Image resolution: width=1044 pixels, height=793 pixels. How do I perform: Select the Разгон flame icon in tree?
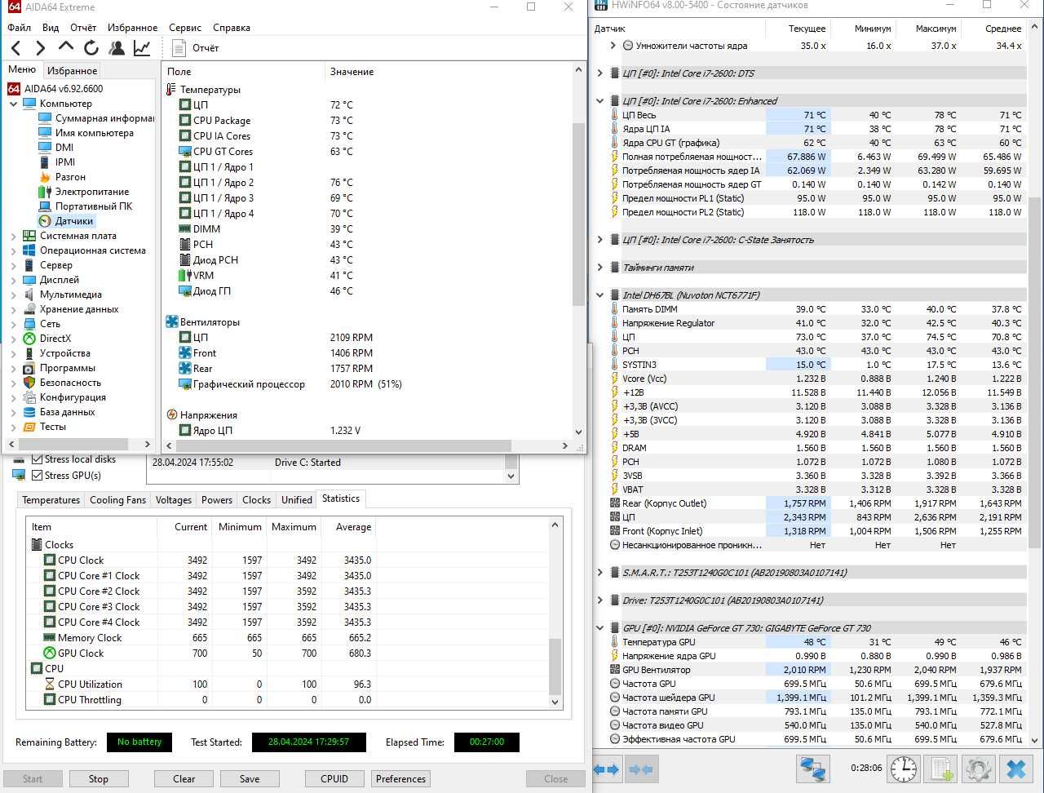[45, 177]
